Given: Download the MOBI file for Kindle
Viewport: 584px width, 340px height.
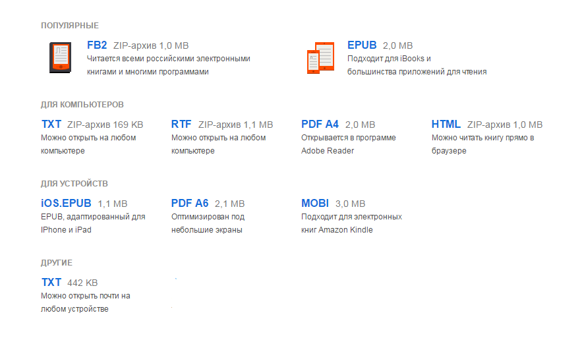Looking at the screenshot, I should 314,203.
